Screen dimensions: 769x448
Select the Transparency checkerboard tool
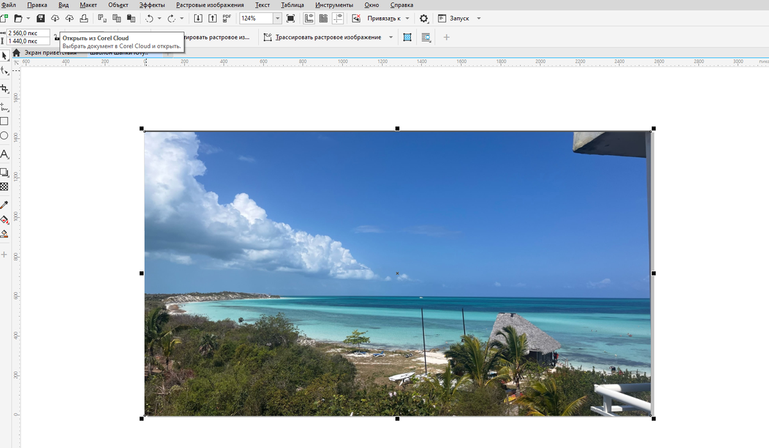point(4,187)
